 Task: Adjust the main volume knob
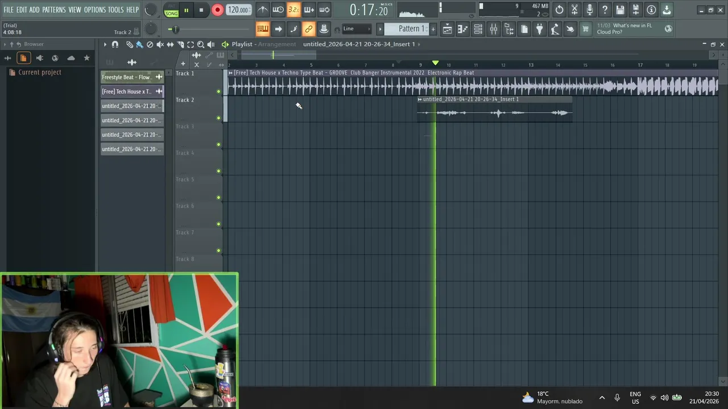click(150, 10)
